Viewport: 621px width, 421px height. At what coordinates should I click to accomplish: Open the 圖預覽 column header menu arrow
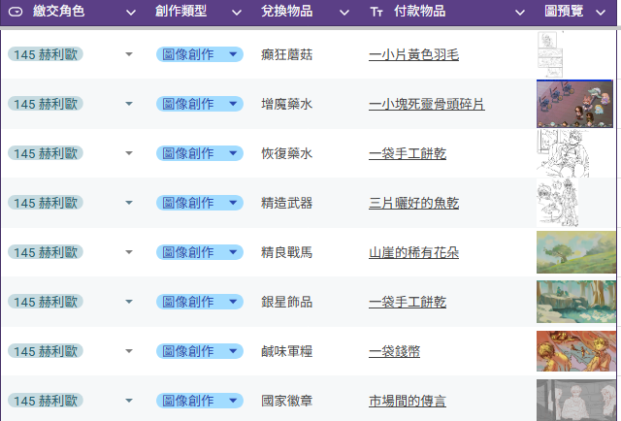pos(601,13)
